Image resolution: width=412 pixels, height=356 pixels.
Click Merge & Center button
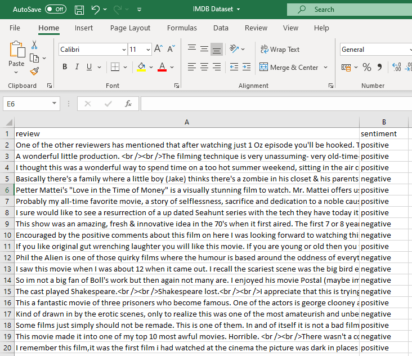tap(289, 67)
